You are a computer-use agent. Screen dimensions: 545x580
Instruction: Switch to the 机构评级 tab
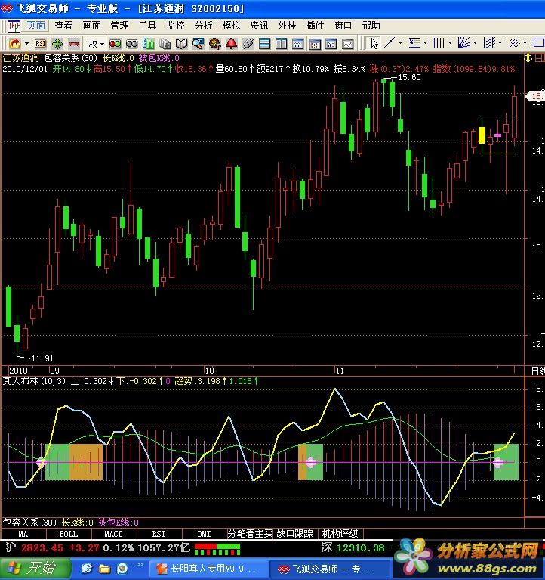click(x=340, y=534)
